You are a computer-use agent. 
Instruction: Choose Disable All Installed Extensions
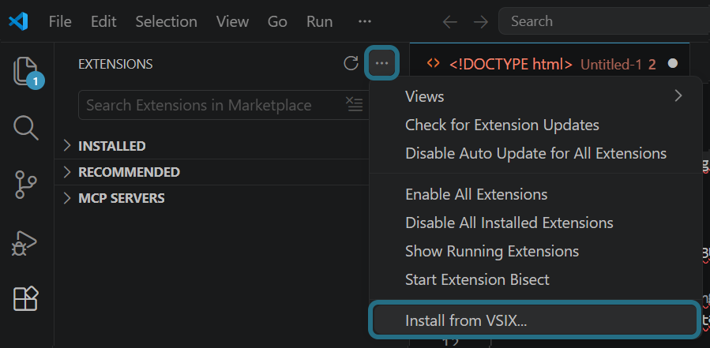(x=535, y=223)
